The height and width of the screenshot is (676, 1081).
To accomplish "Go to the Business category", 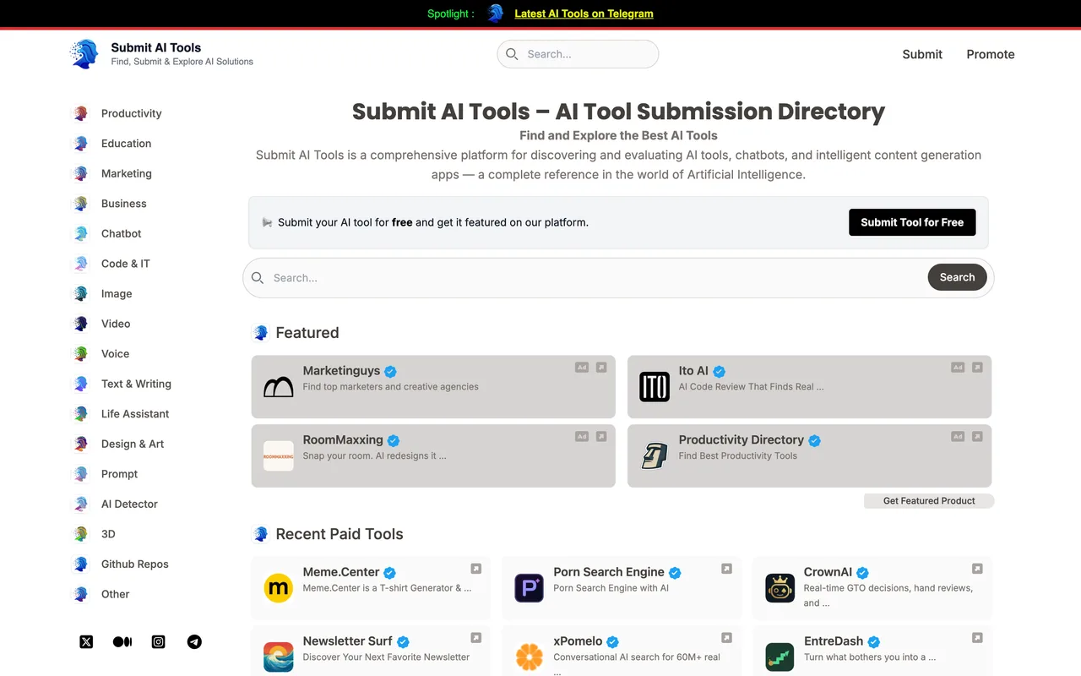I will (x=123, y=204).
